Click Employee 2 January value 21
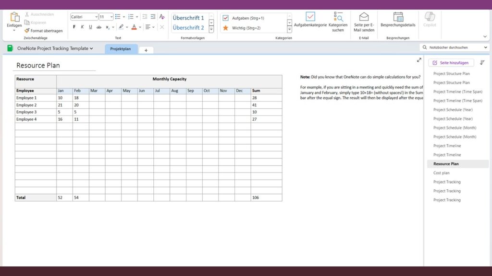 65,105
